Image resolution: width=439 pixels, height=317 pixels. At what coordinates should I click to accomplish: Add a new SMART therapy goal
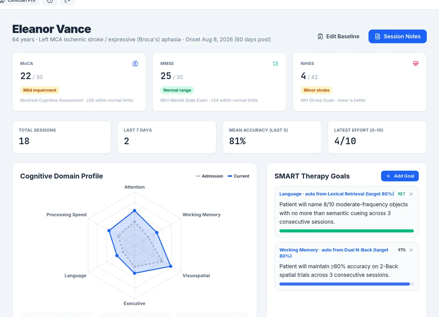point(400,176)
